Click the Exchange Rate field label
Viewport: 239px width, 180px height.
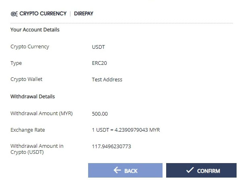(x=28, y=130)
